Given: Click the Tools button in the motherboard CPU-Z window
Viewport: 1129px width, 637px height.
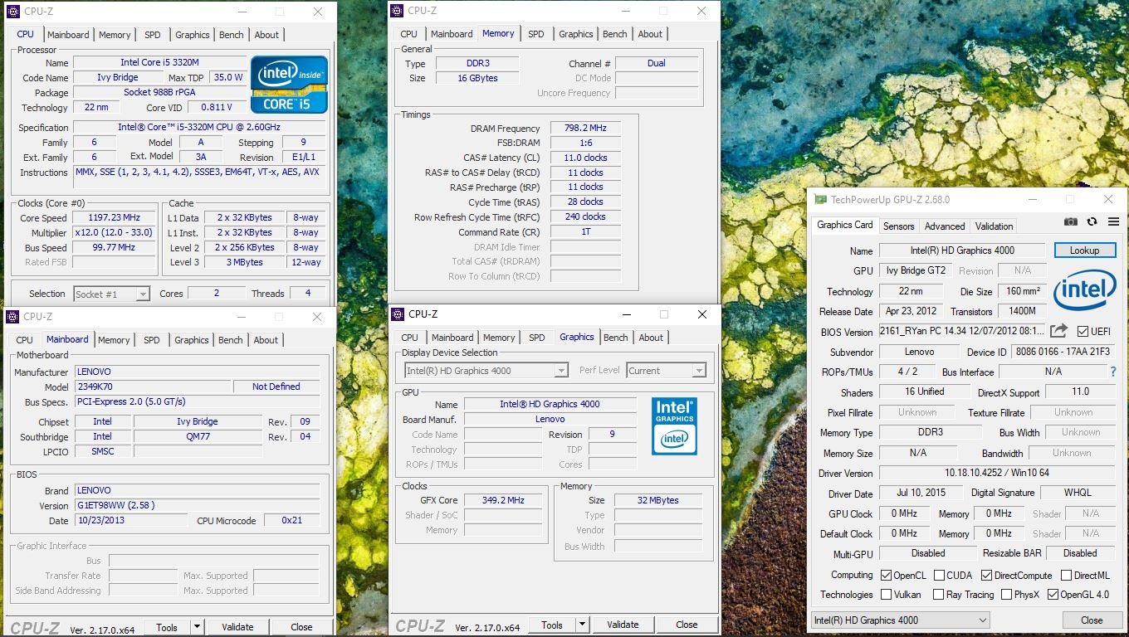Looking at the screenshot, I should pos(167,627).
